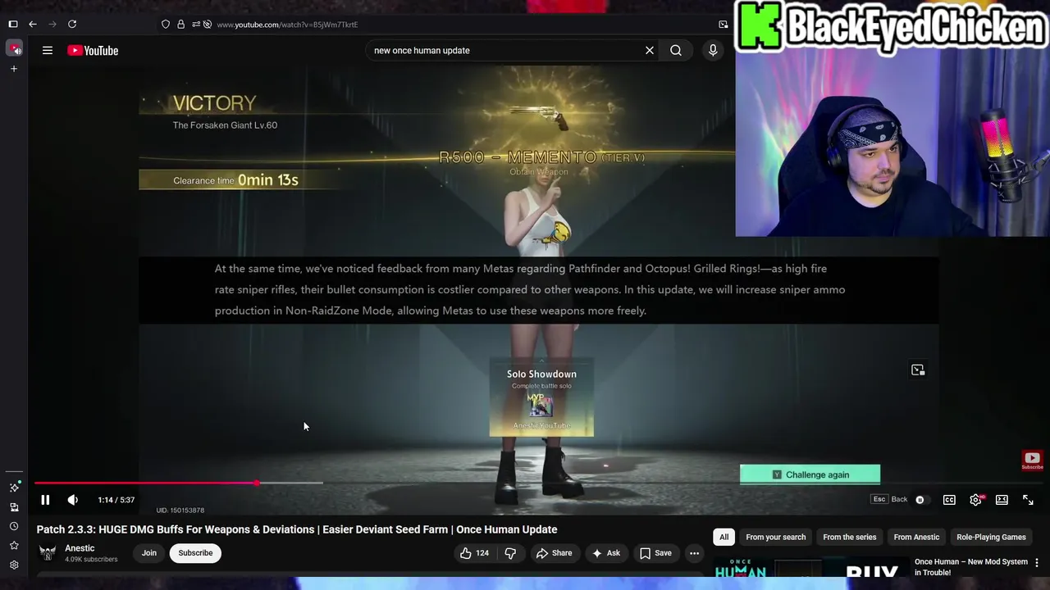Mute the video with the speaker icon
This screenshot has height=590, width=1050.
pos(73,500)
